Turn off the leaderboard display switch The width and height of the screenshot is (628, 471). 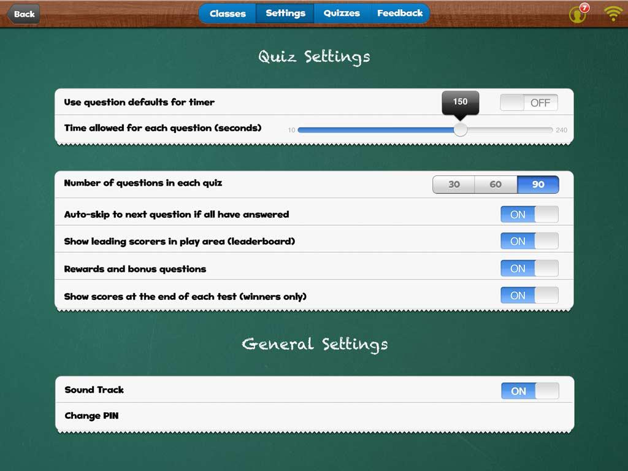[x=529, y=241]
